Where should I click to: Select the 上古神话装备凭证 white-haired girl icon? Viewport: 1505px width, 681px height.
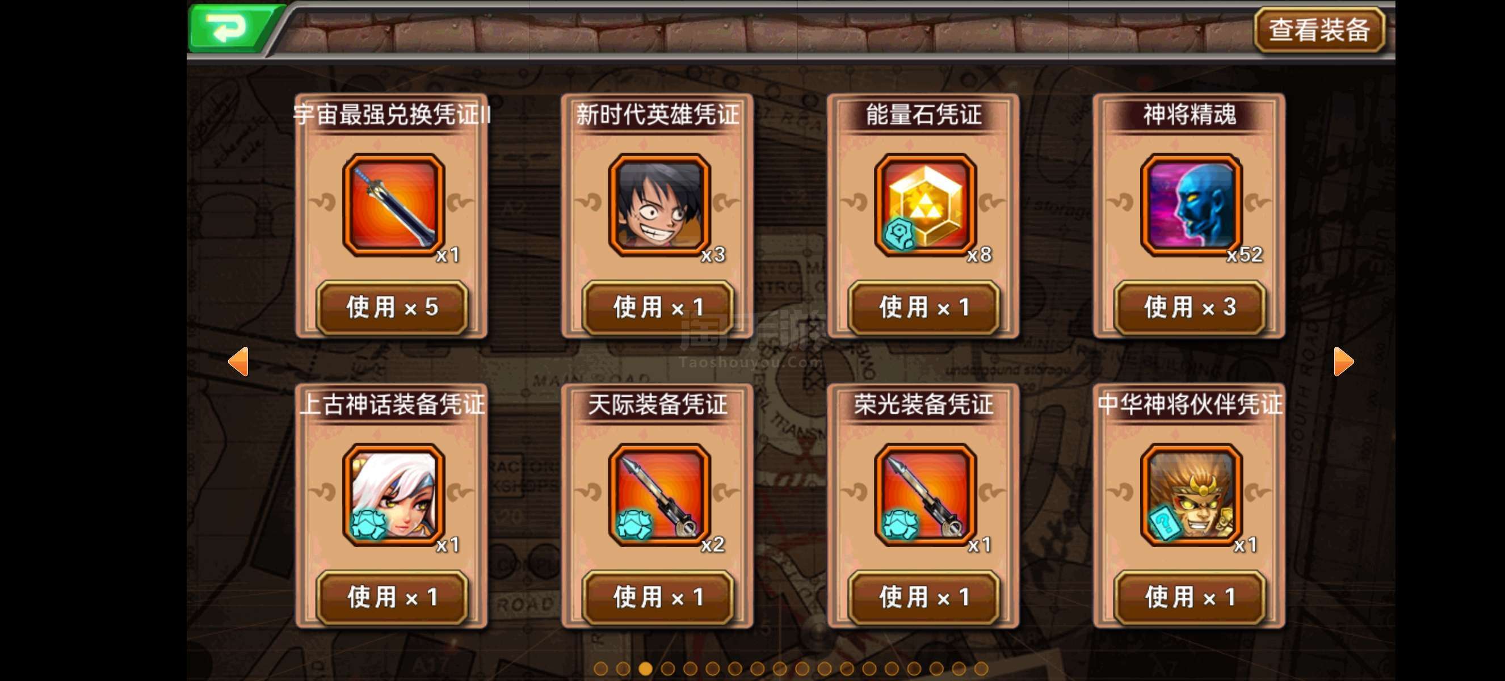(x=393, y=495)
